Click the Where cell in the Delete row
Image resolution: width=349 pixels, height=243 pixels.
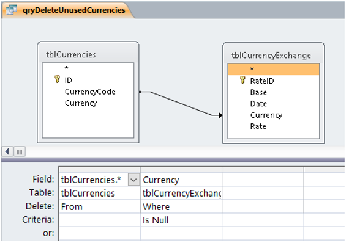[x=181, y=206]
